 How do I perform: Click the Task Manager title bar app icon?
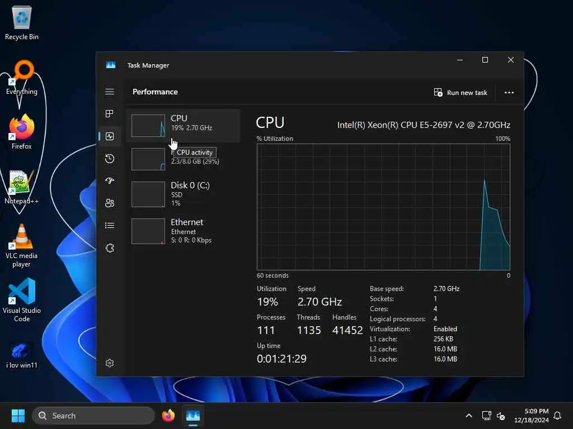pos(111,65)
